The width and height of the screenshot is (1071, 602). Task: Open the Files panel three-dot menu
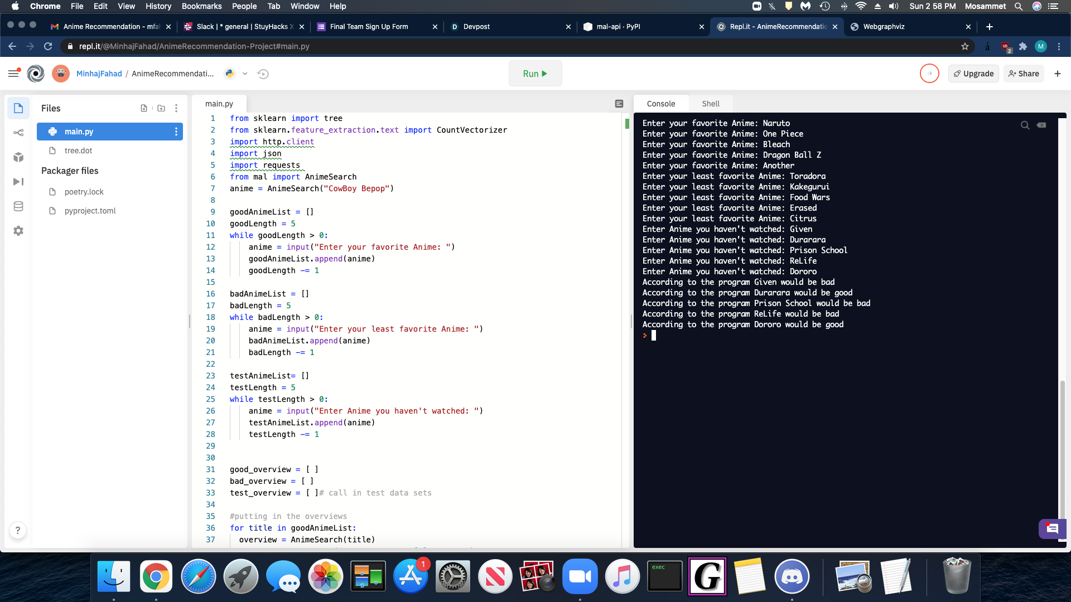(176, 108)
